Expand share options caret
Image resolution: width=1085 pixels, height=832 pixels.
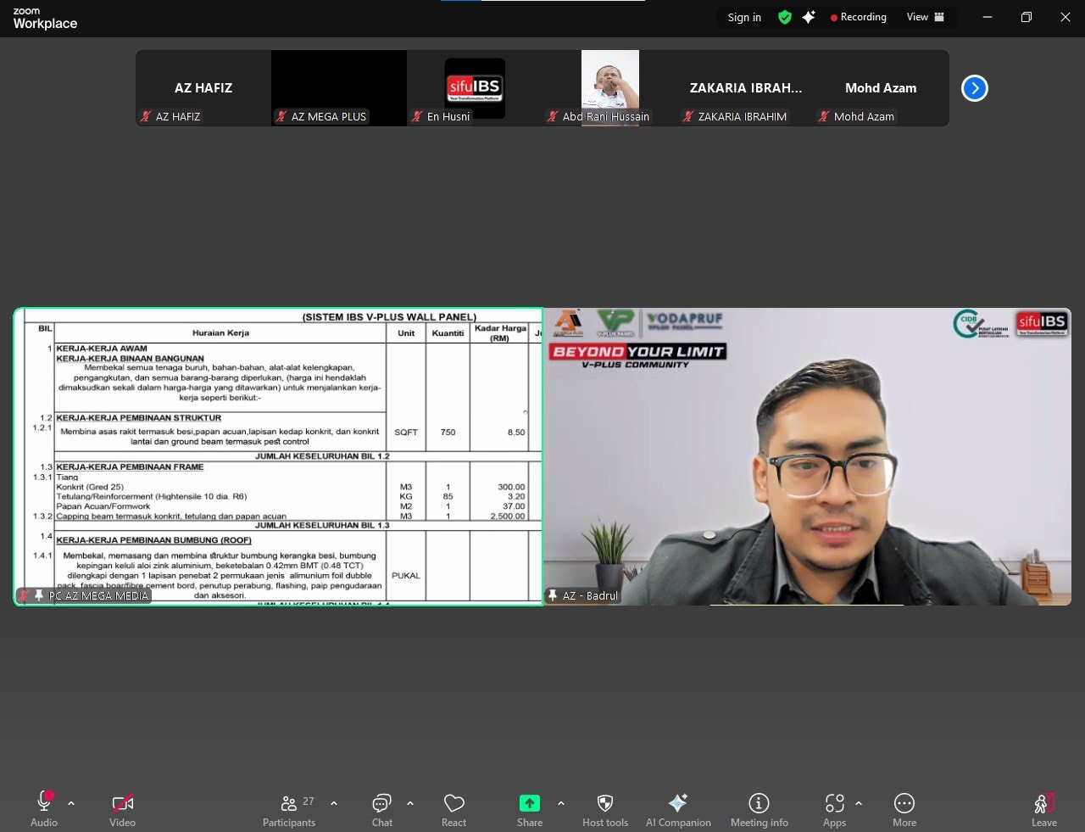[561, 803]
